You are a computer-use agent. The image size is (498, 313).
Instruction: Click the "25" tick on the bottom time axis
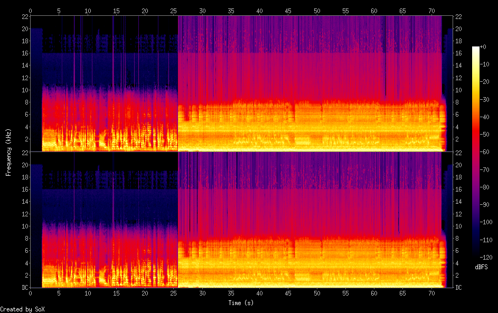[173, 293]
